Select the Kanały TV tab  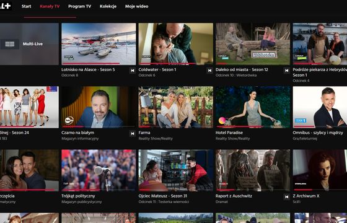pyautogui.click(x=50, y=6)
